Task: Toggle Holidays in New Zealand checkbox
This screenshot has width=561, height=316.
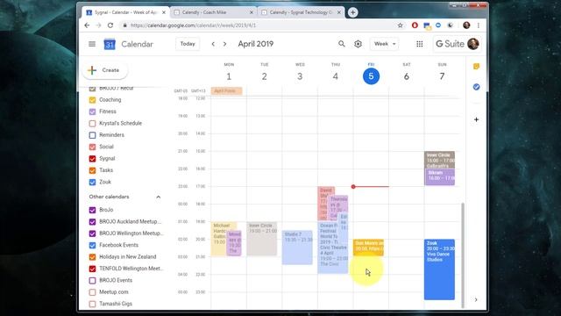Action: click(x=92, y=257)
